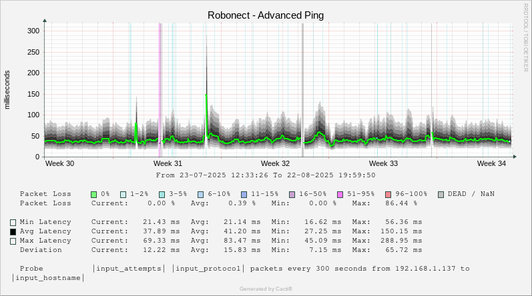Click the milliseconds y-axis label
The width and height of the screenshot is (532, 296).
coord(7,90)
